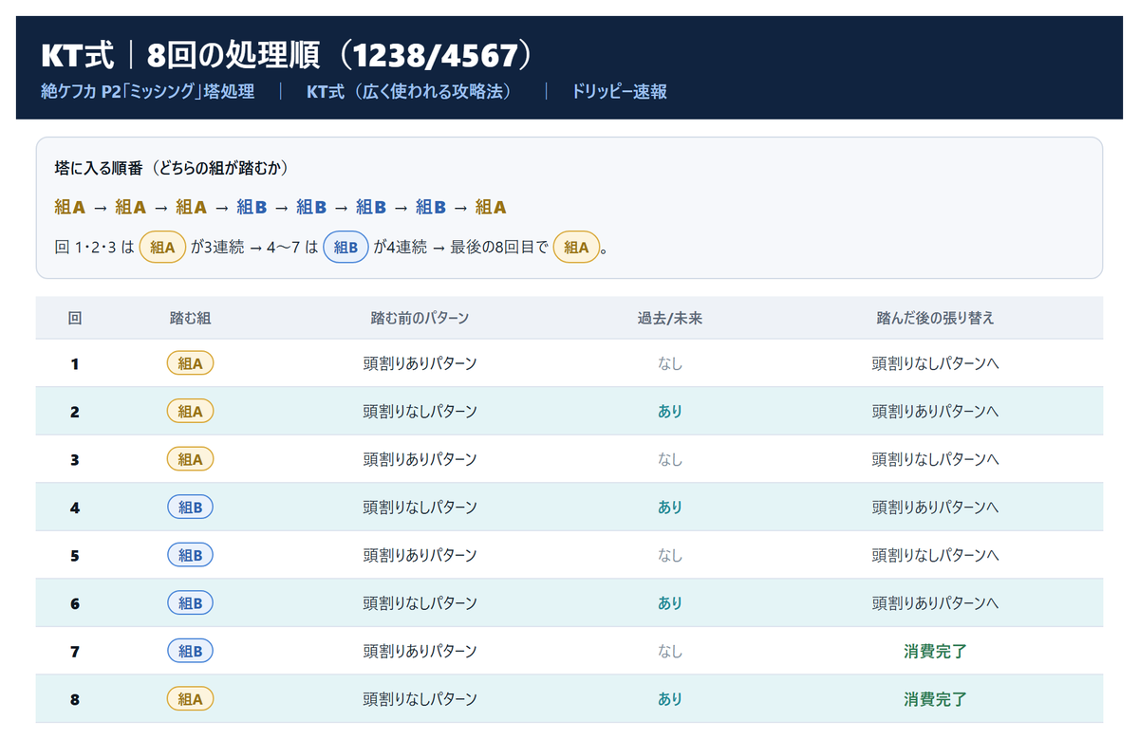Viewport: 1139px width, 739px height.
Task: Click "頭割りなしパターン" in row 6
Action: click(x=420, y=603)
